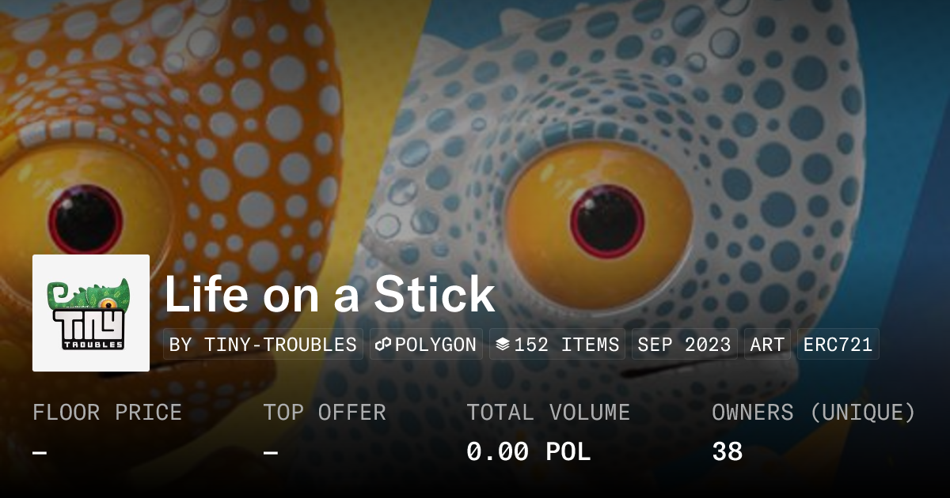Click the SEP 2023 date badge
The width and height of the screenshot is (950, 498).
[685, 345]
